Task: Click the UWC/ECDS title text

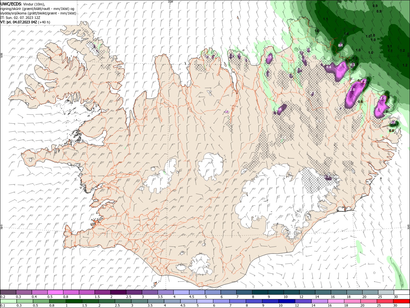Action: point(11,4)
